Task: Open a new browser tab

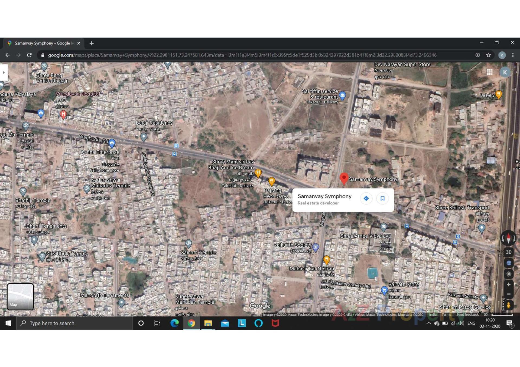Action: tap(91, 43)
